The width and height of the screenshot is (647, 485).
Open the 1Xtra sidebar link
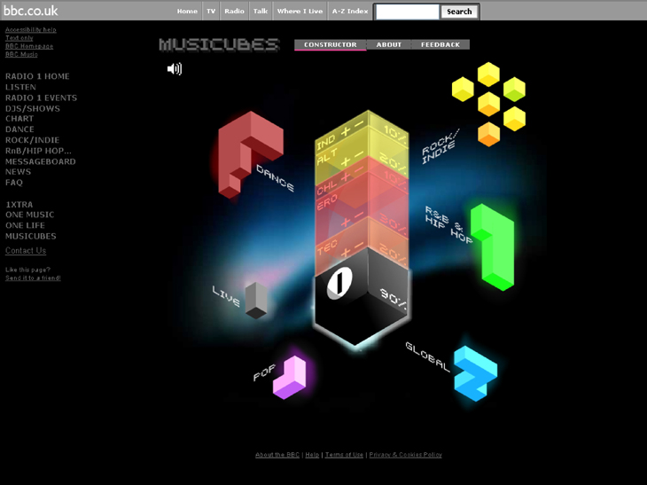tap(19, 205)
